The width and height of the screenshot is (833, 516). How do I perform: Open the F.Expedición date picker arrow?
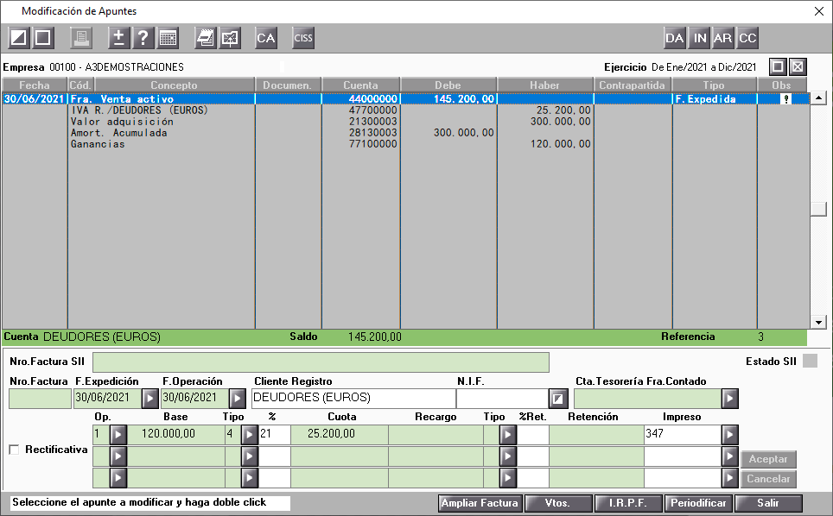tap(149, 399)
